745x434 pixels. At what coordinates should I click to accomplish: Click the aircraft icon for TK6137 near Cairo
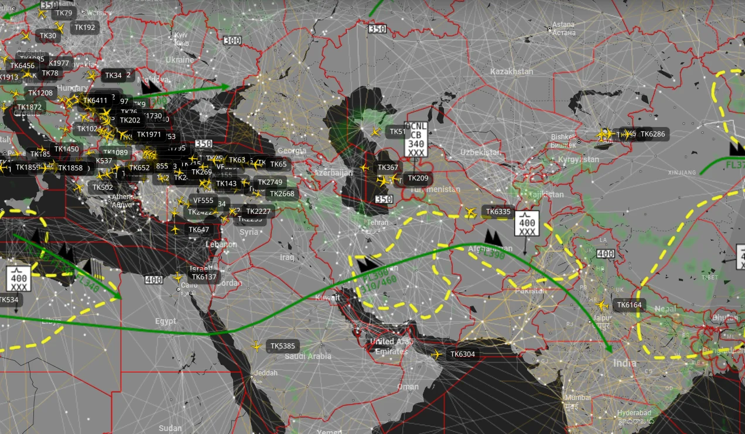179,276
